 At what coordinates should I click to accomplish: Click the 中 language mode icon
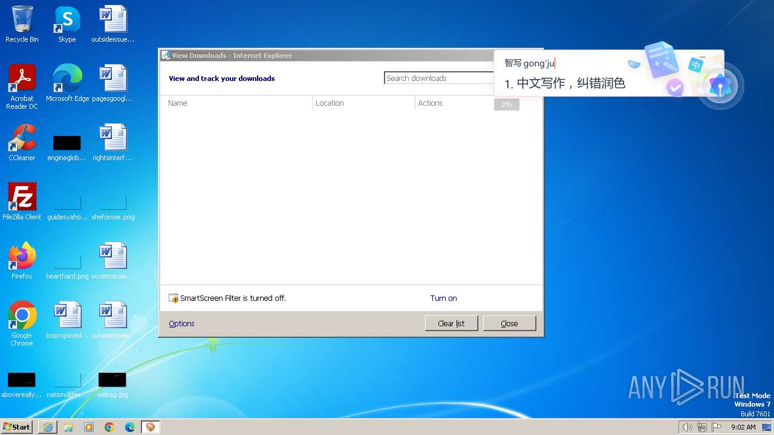(x=696, y=65)
